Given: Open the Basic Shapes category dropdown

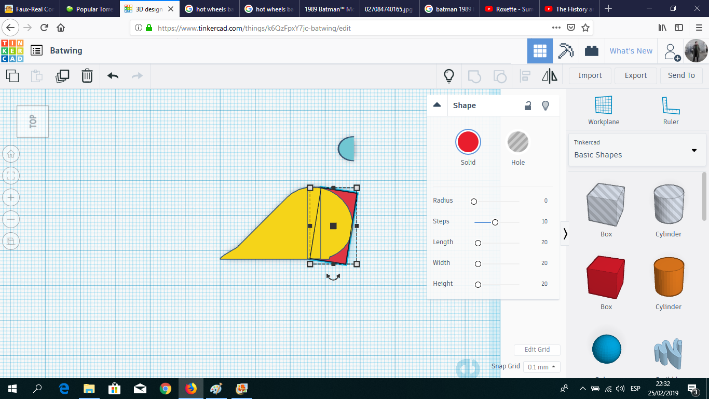Looking at the screenshot, I should point(637,150).
